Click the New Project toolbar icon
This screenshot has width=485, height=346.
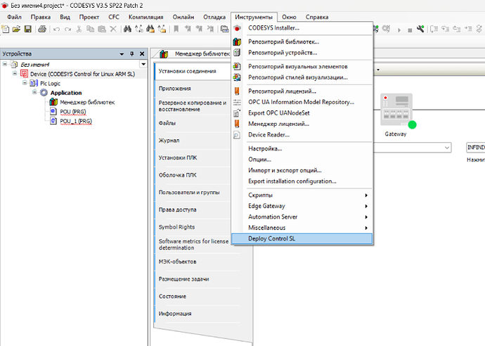coord(6,29)
